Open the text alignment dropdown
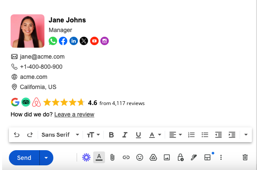 tap(176, 135)
